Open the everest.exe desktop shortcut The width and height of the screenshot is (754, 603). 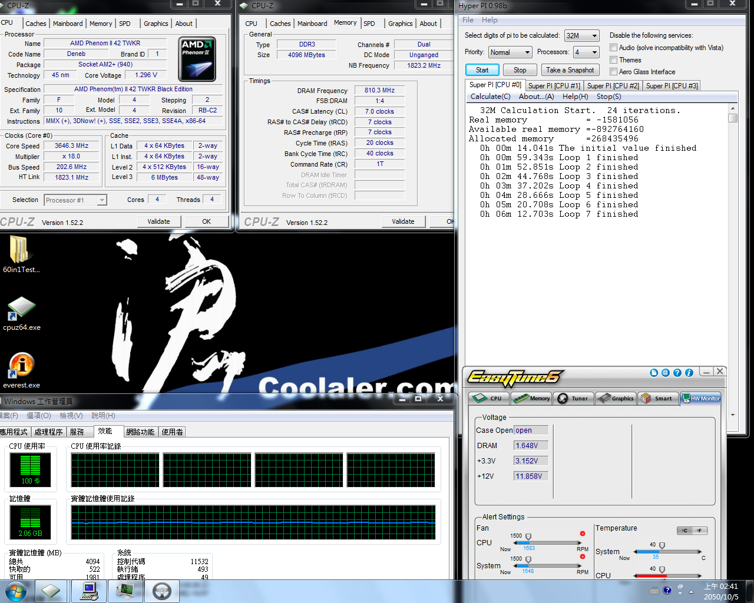pos(21,366)
